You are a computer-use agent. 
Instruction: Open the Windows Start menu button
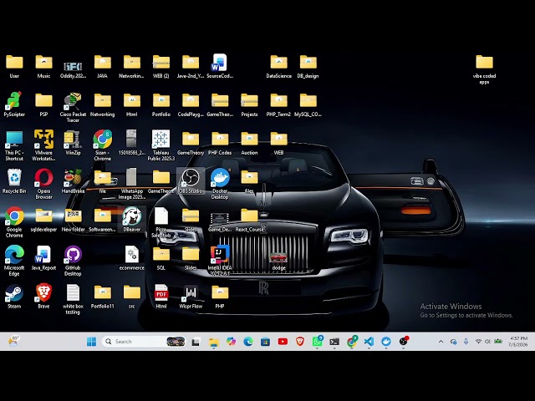pos(91,342)
